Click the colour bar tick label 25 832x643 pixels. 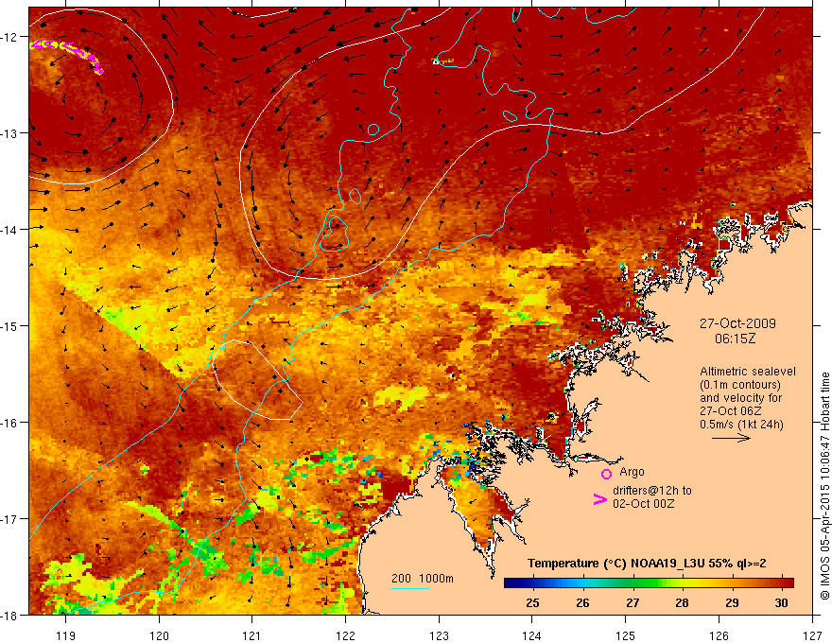532,602
